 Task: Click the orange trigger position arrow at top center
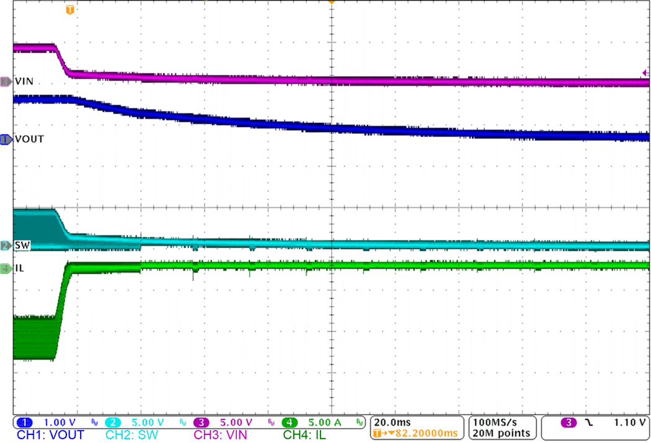(332, 3)
